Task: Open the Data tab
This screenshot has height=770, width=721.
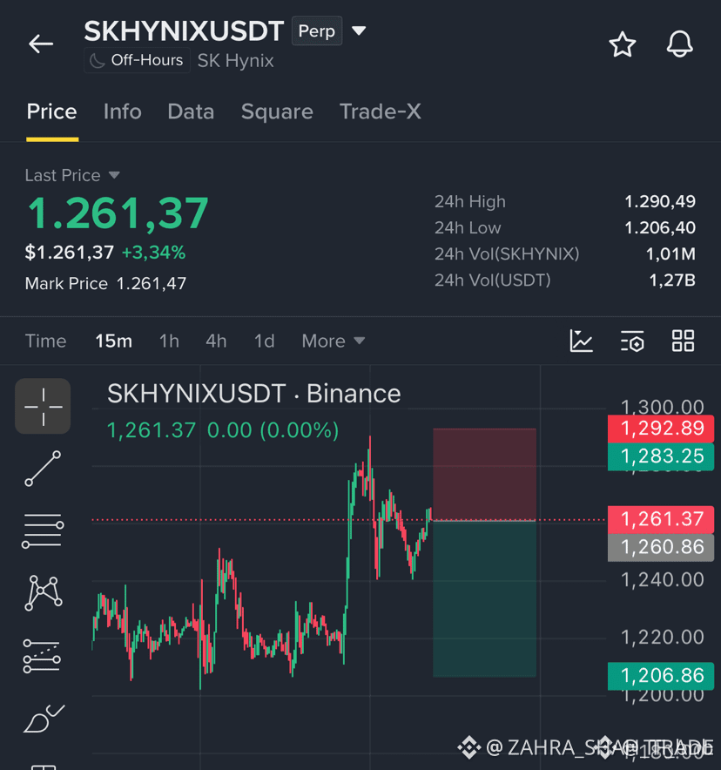Action: point(191,111)
